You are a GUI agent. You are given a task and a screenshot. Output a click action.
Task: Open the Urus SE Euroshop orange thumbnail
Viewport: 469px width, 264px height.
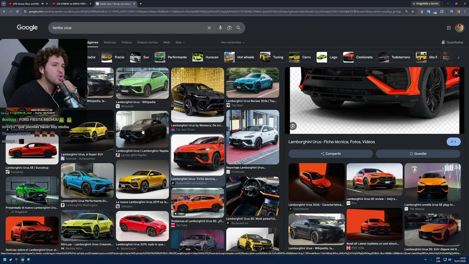coord(32,149)
